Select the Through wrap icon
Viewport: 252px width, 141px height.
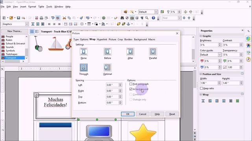[83, 67]
